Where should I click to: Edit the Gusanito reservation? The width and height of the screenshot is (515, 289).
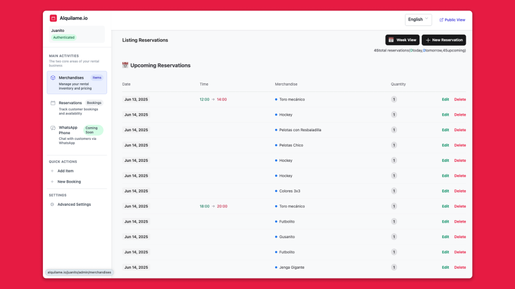point(445,236)
